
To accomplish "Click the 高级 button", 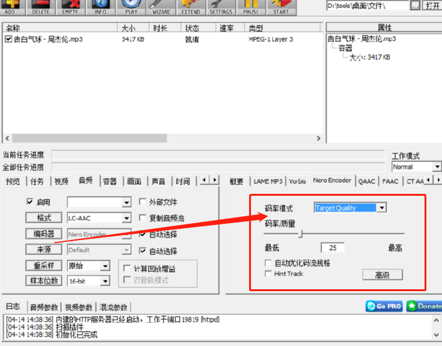I will pos(383,274).
